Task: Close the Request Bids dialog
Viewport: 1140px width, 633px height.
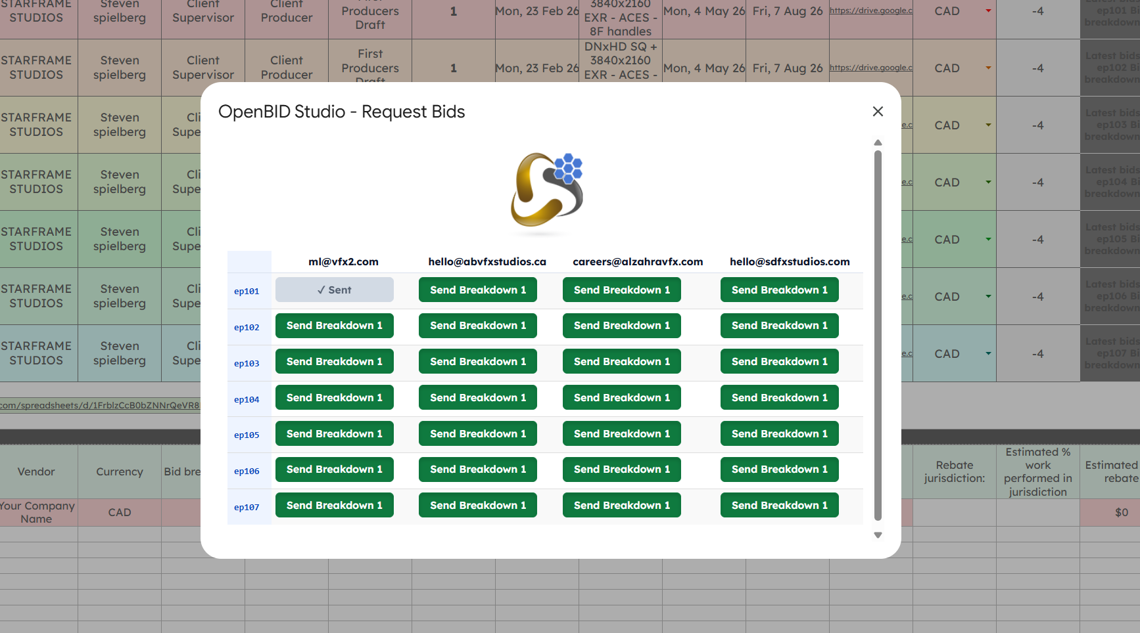Action: coord(878,111)
